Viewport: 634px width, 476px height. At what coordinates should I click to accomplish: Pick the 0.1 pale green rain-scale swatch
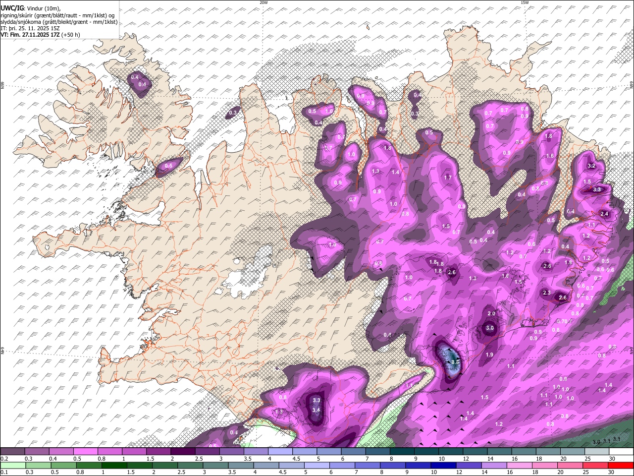point(13,465)
